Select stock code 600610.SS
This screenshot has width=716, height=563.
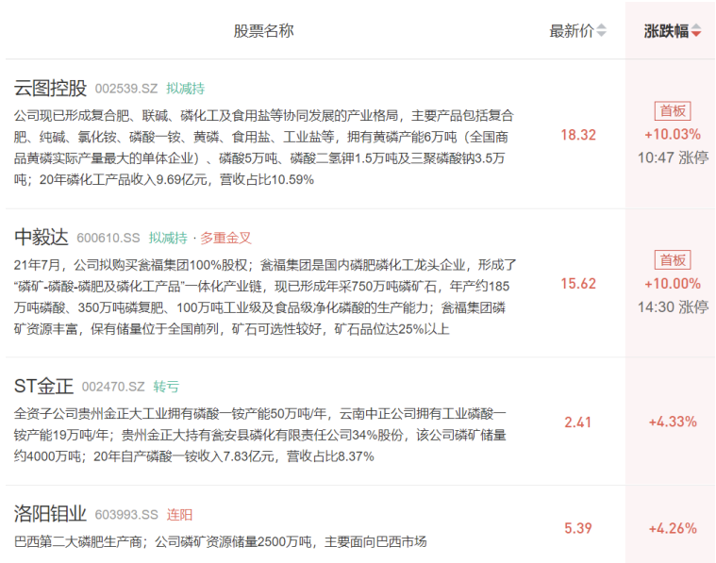108,238
